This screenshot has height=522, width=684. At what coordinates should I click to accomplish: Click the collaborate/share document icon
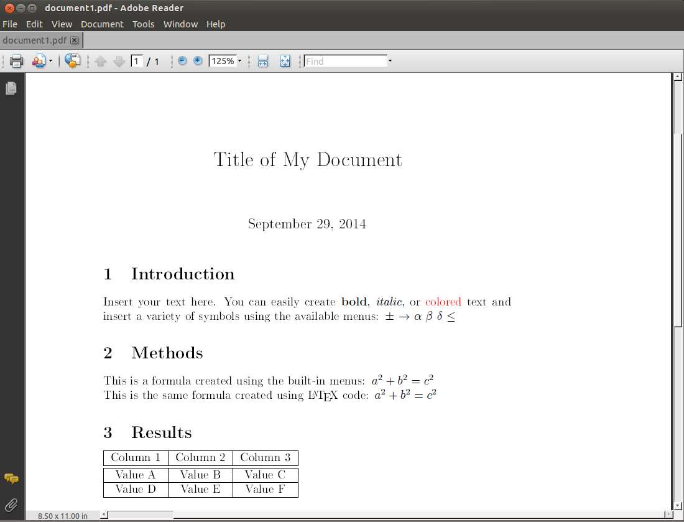tap(39, 61)
